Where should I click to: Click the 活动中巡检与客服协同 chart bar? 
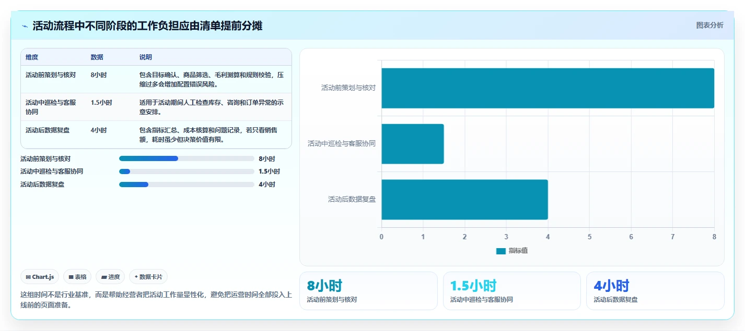coord(413,144)
